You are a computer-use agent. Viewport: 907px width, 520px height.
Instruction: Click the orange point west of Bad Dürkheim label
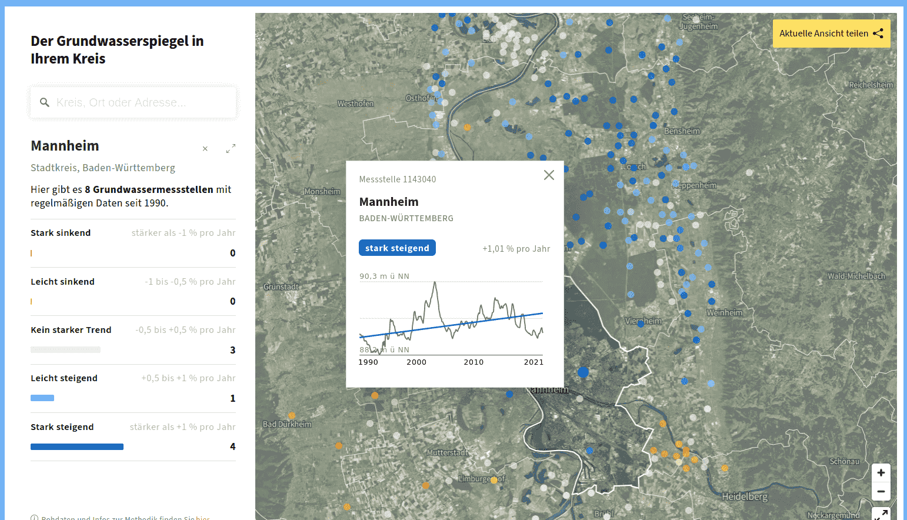(x=291, y=415)
